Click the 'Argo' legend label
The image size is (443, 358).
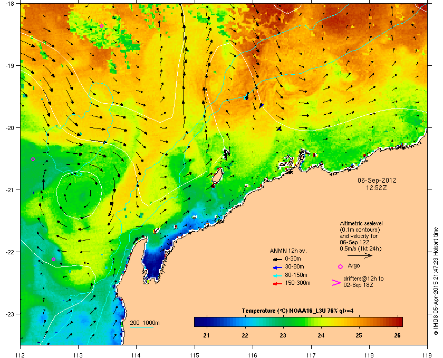354,266
